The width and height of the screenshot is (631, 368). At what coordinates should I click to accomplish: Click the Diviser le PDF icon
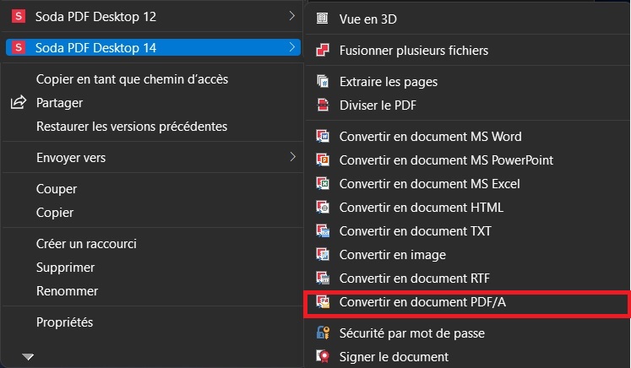(x=323, y=105)
